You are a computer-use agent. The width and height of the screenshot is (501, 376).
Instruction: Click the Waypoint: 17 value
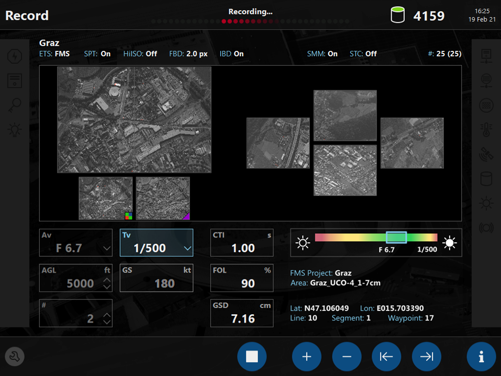point(411,318)
